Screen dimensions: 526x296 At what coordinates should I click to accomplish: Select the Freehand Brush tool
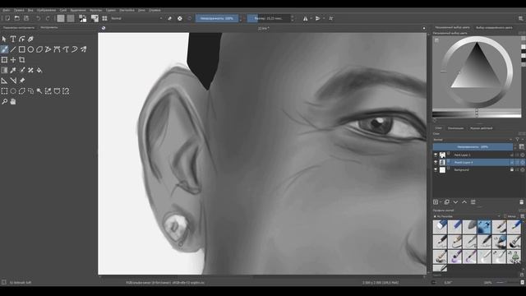point(4,49)
